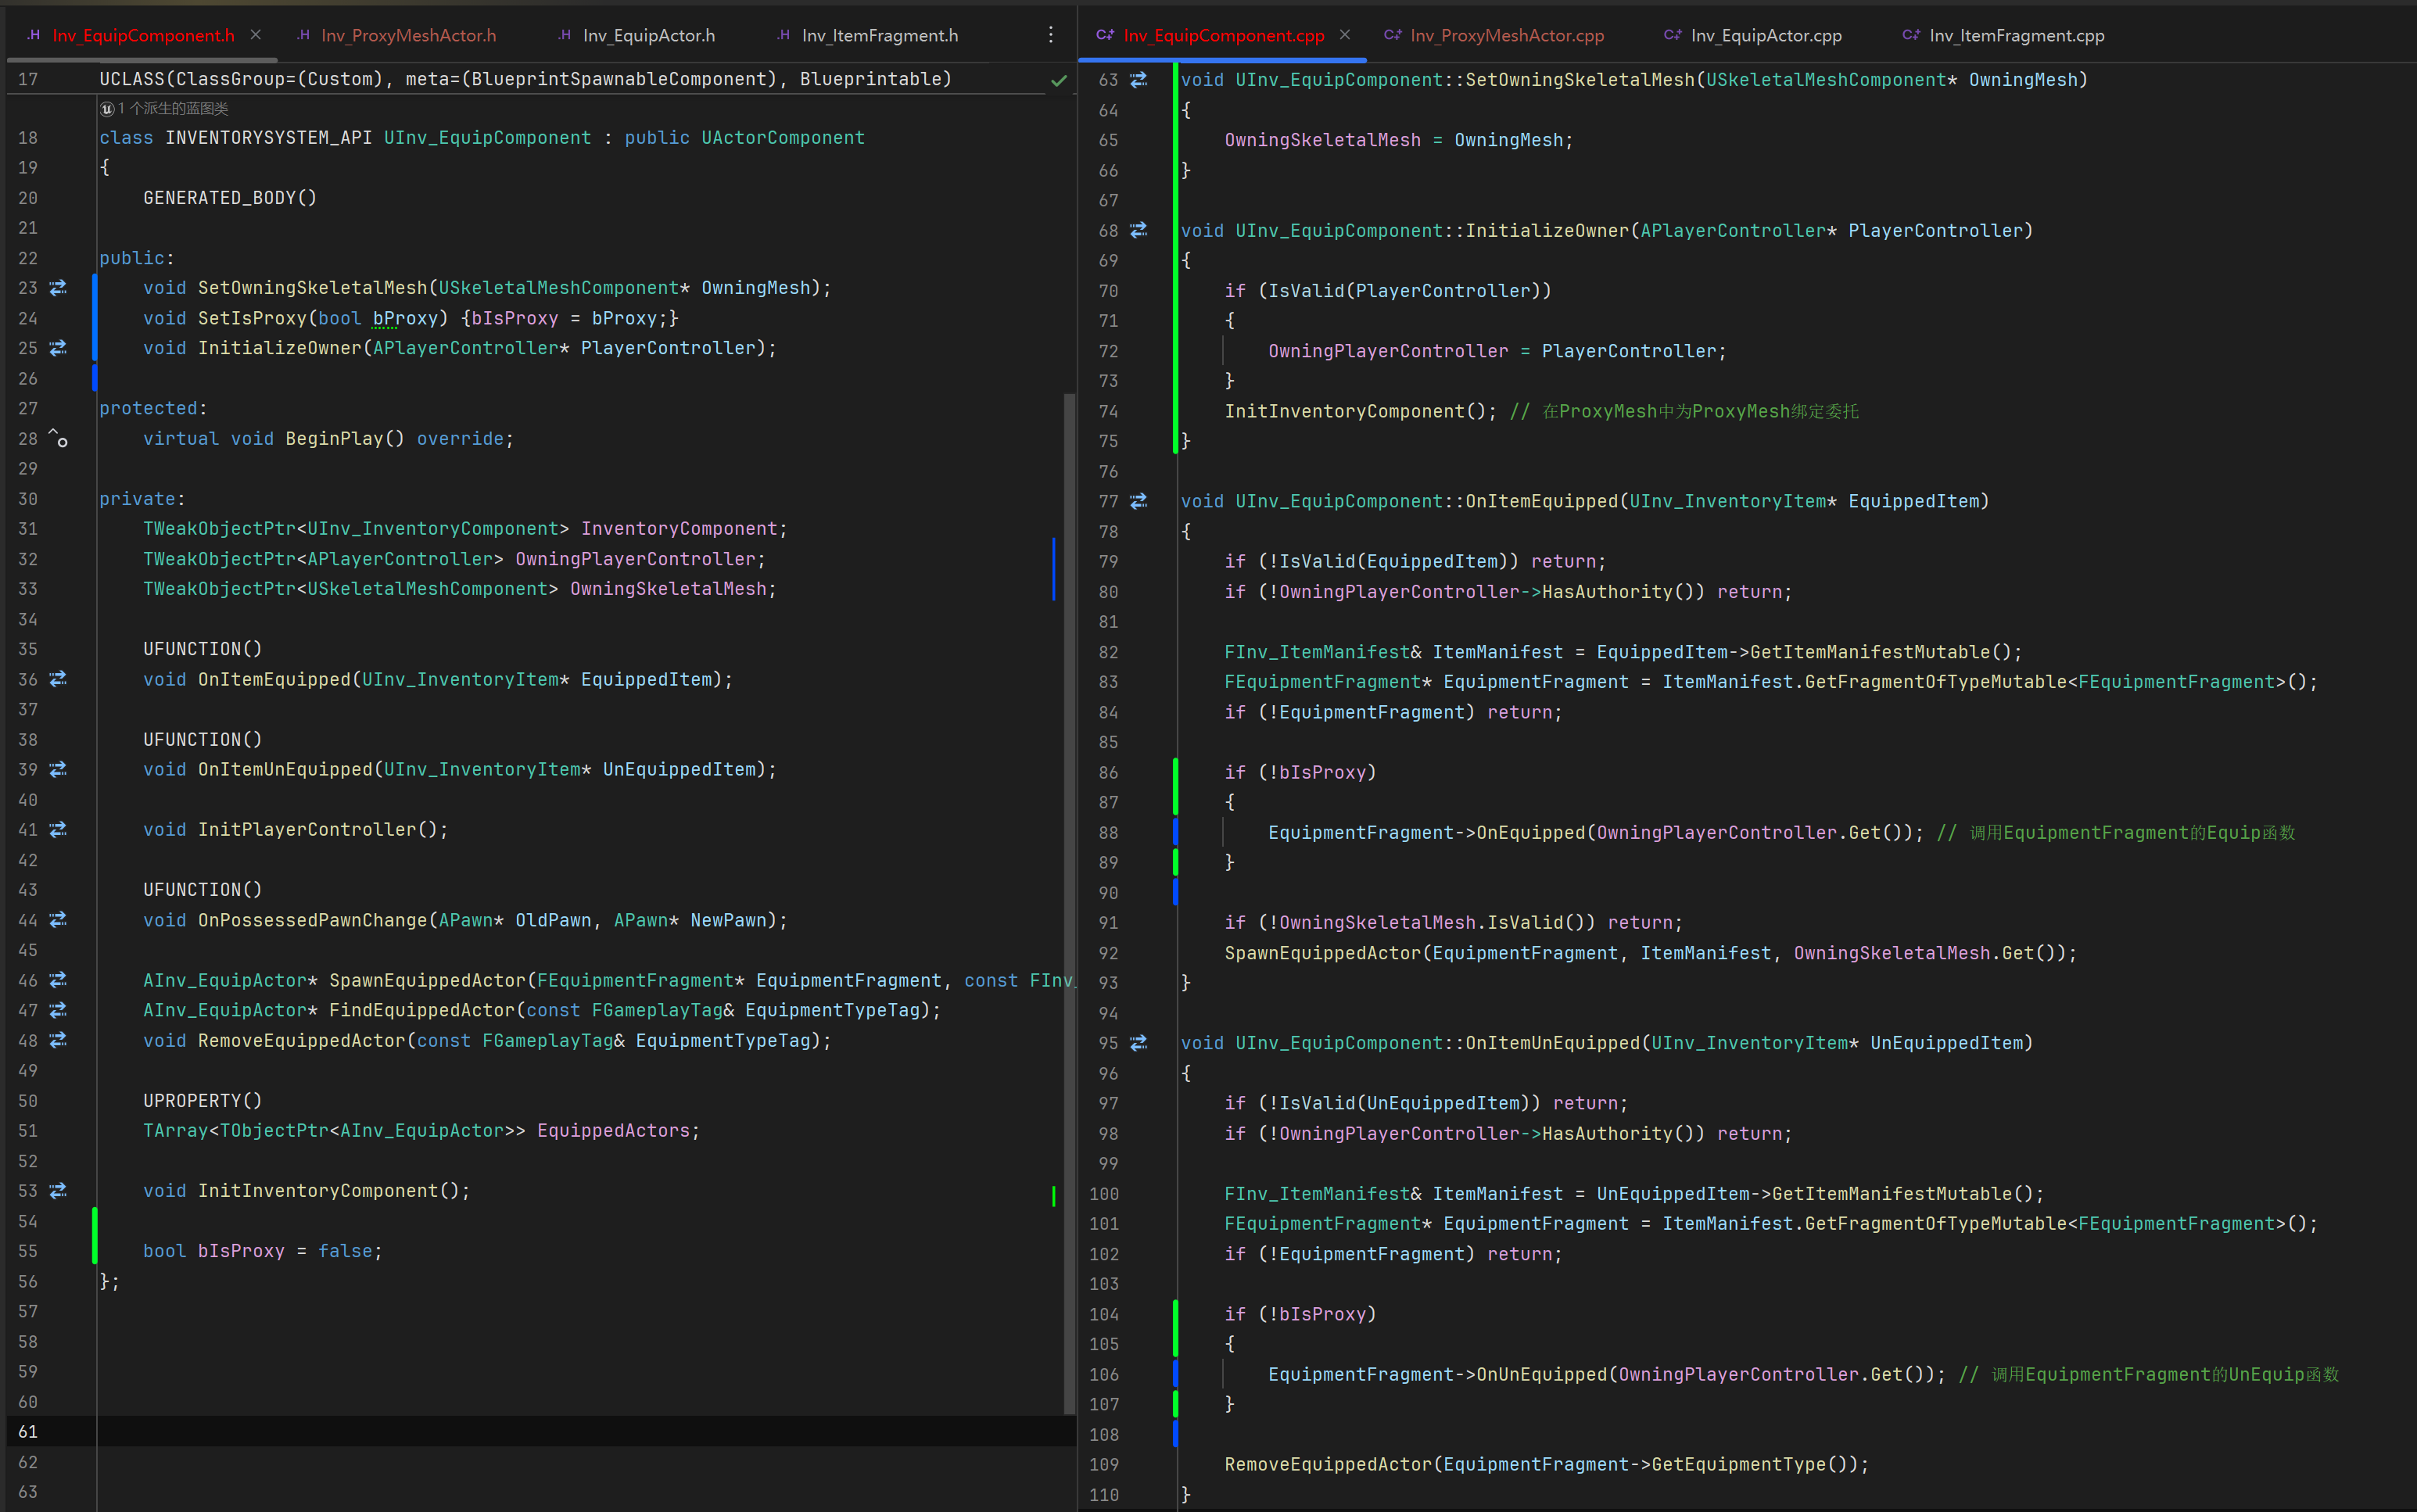Image resolution: width=2417 pixels, height=1512 pixels.
Task: Switch to Inv_ProxyMeshActor.h tab
Action: coord(408,35)
